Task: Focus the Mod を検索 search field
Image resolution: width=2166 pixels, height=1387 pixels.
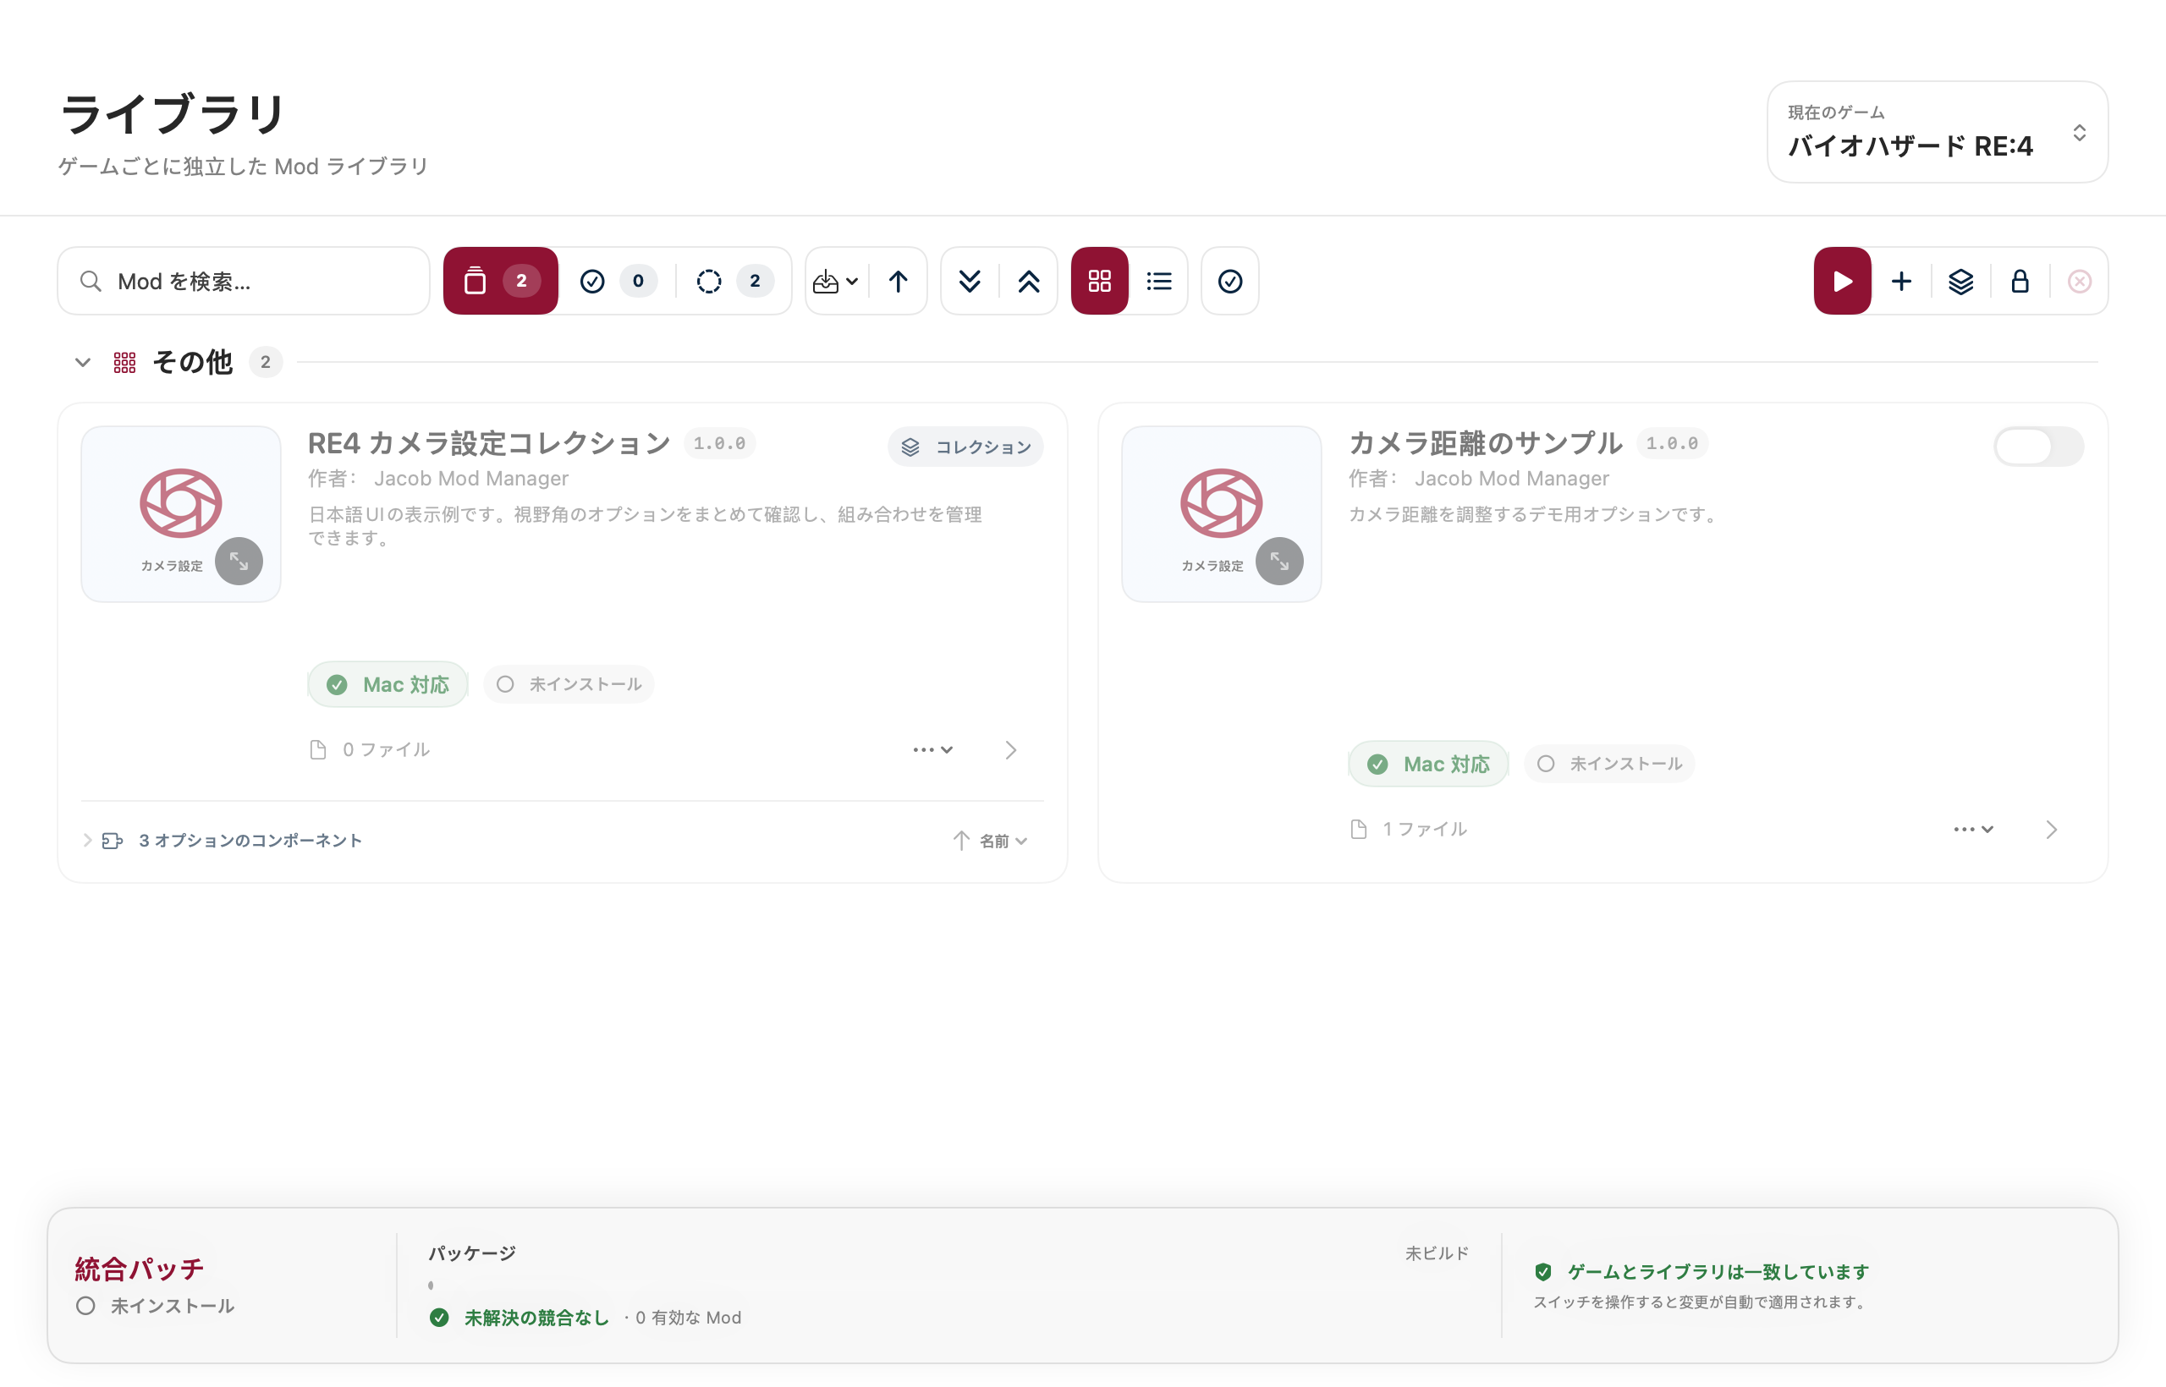Action: coord(244,281)
